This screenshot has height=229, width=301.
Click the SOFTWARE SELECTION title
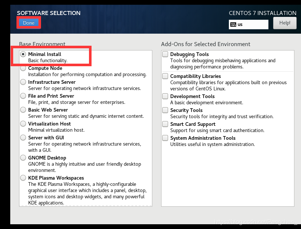click(49, 13)
